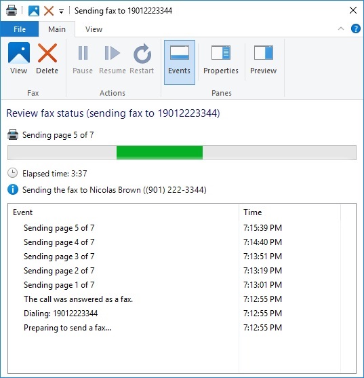Switch to the View ribbon tab
364x378 pixels.
[x=94, y=29]
